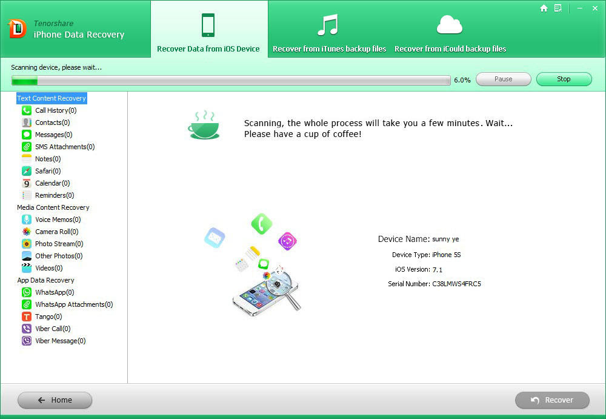The height and width of the screenshot is (419, 606).
Task: Click the Viber Message icon
Action: pyautogui.click(x=26, y=341)
